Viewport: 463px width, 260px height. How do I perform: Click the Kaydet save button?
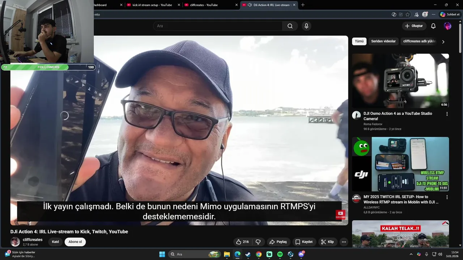[x=304, y=242]
